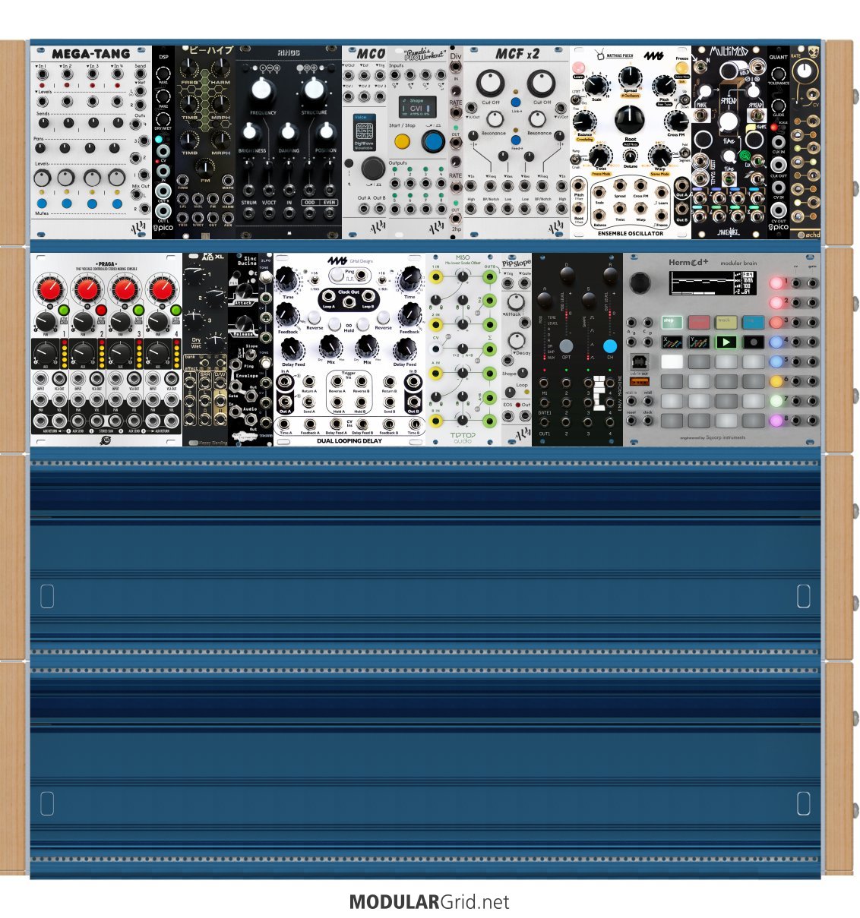Click the gray OPT button on Envy Machine

click(x=566, y=346)
